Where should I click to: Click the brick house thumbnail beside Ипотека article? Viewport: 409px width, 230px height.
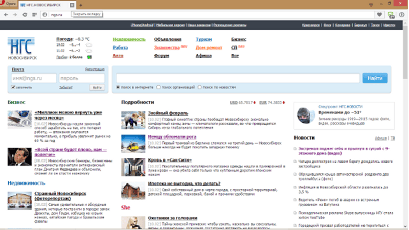133,191
